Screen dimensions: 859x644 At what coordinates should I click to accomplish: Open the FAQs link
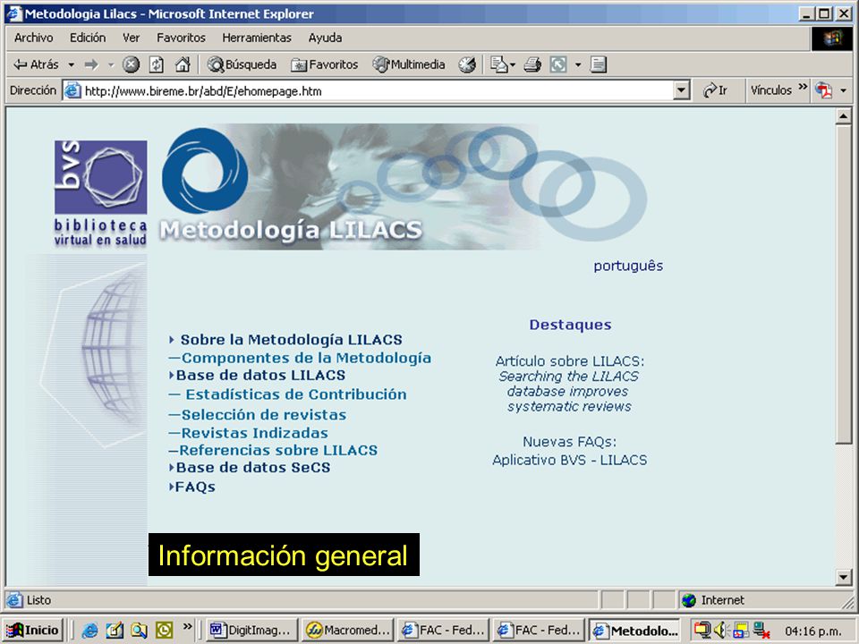pyautogui.click(x=195, y=487)
